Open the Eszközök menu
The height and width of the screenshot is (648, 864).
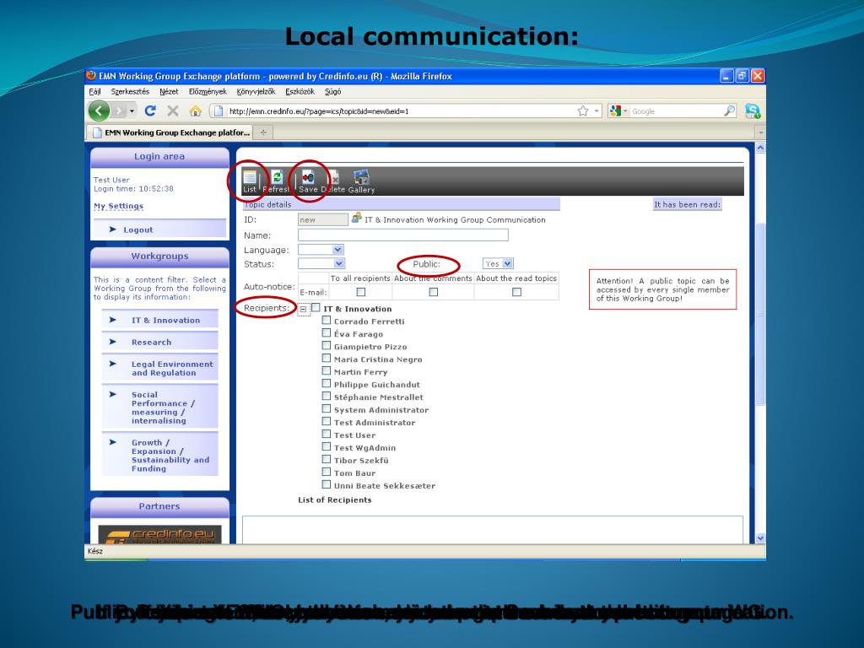click(300, 91)
